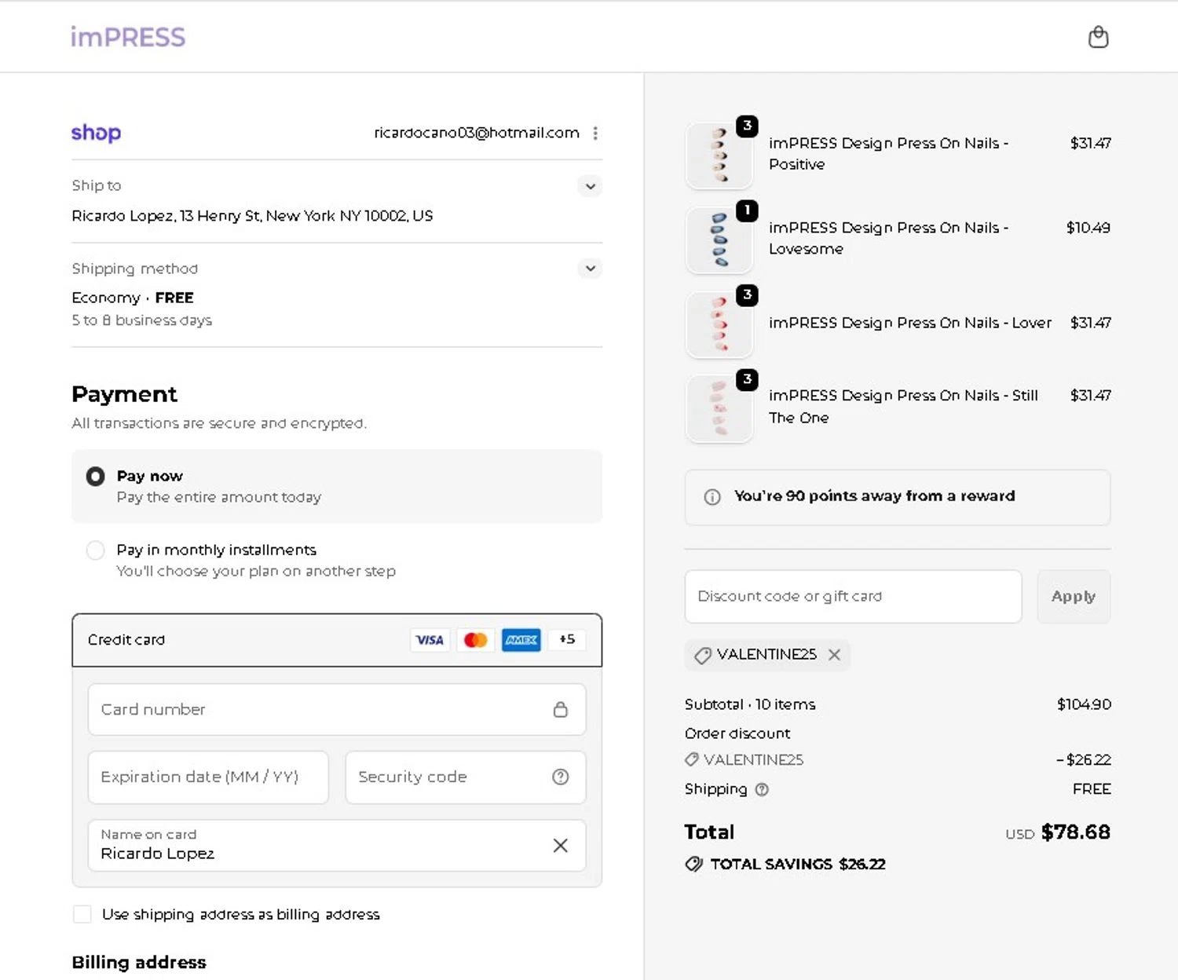Clear the Name on card field
1178x980 pixels.
560,846
